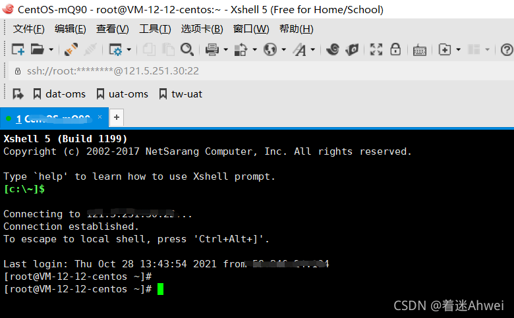Click the globe encoding icon
The width and height of the screenshot is (514, 318).
coord(270,50)
